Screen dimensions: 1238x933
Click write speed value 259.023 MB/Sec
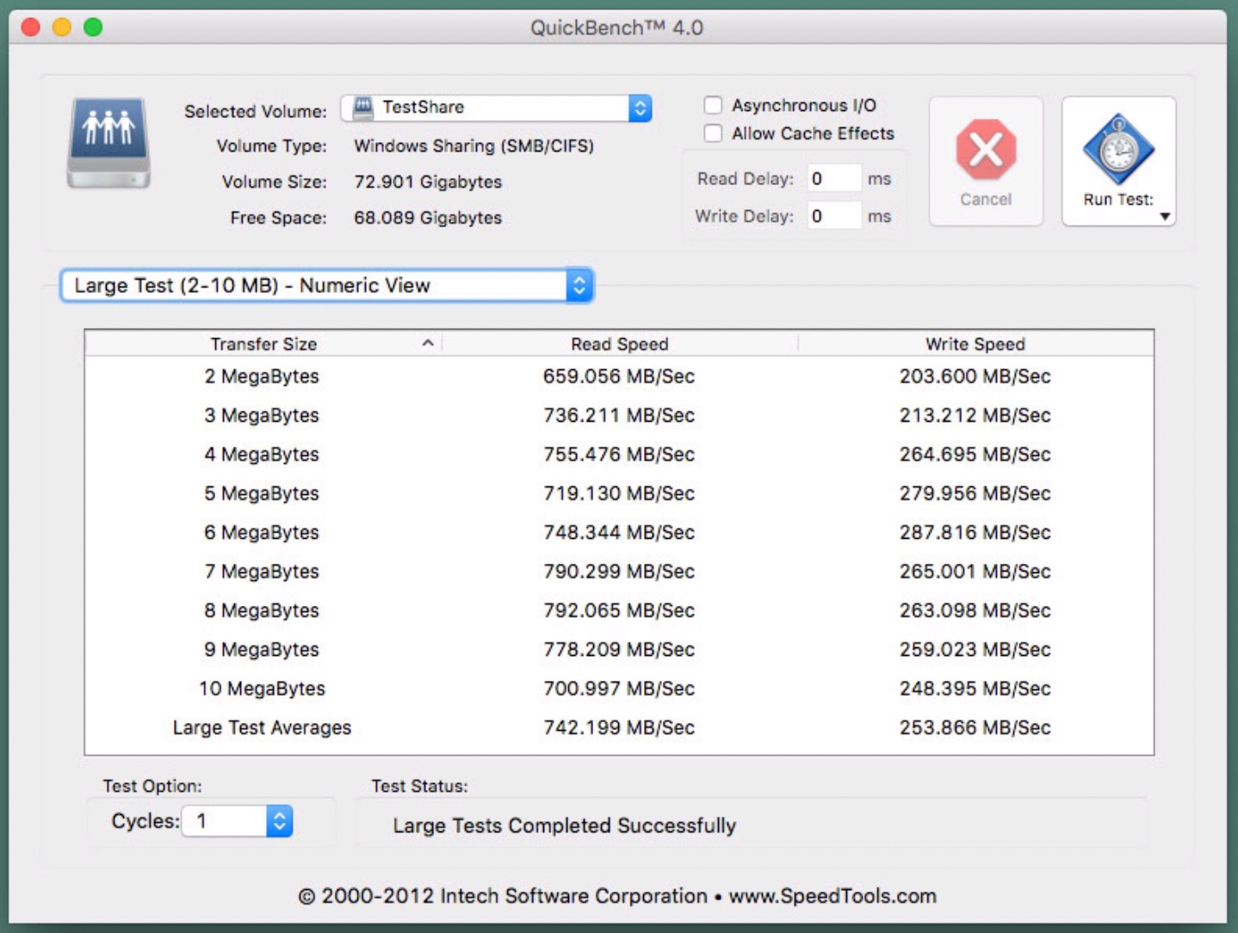pos(975,650)
